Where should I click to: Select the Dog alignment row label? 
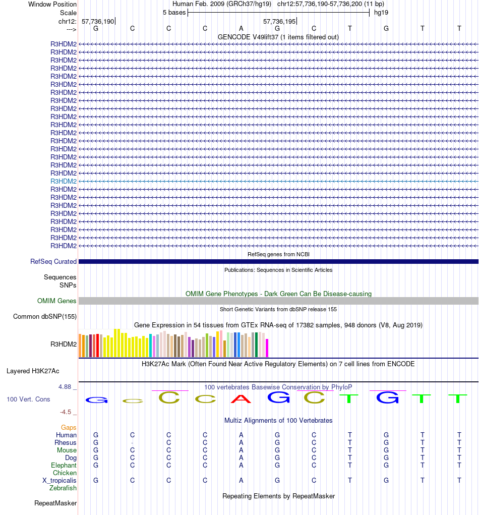point(71,457)
